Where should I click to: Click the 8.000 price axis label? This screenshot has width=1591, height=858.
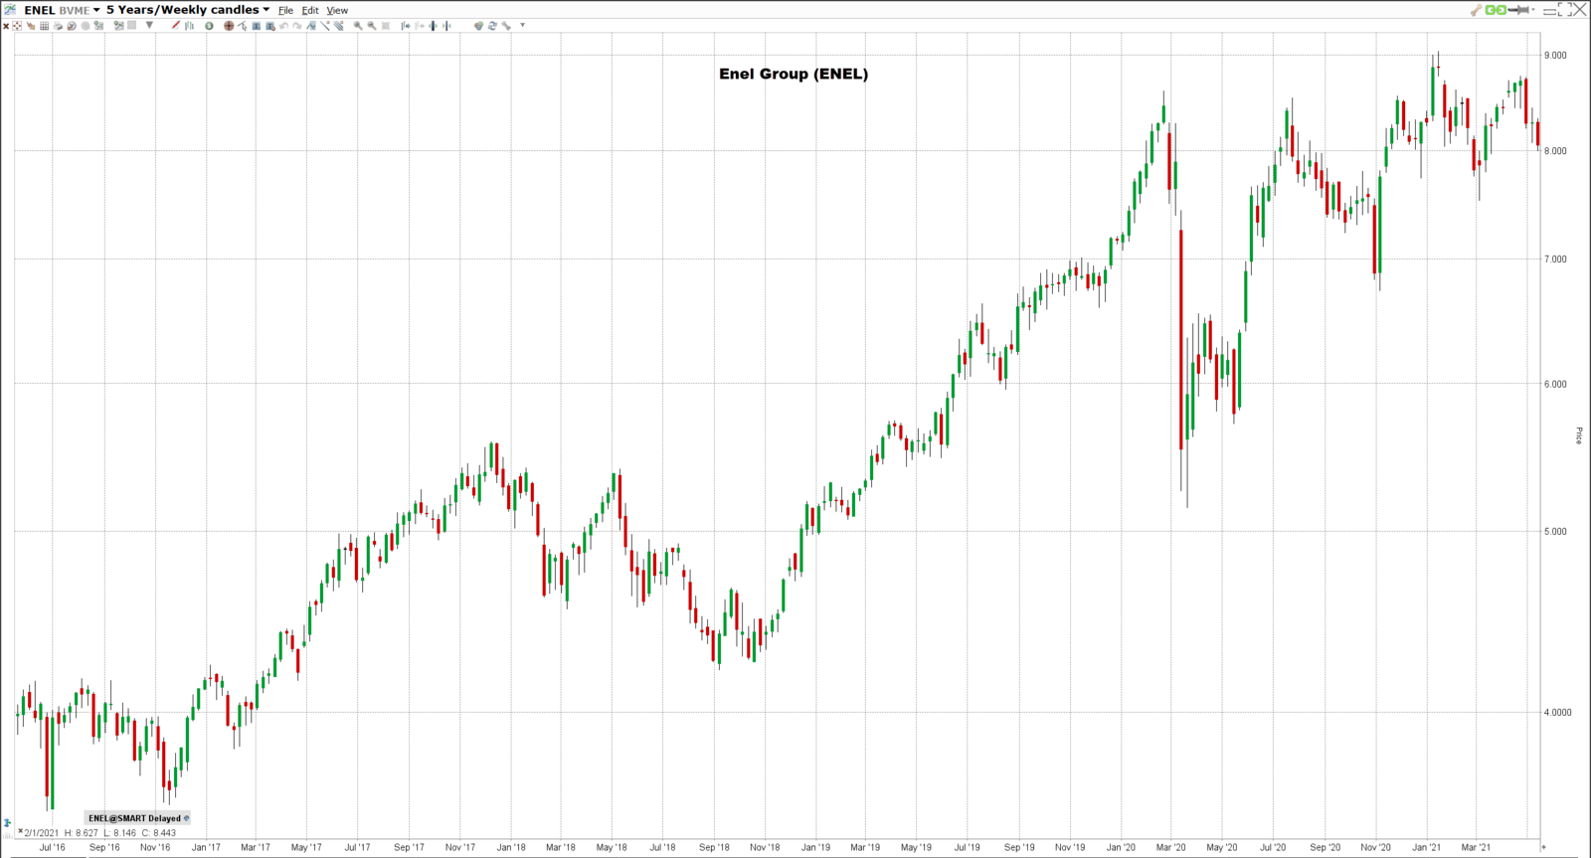click(1555, 151)
